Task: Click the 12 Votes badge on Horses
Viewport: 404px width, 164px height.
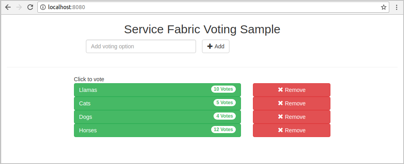Action: (x=223, y=130)
